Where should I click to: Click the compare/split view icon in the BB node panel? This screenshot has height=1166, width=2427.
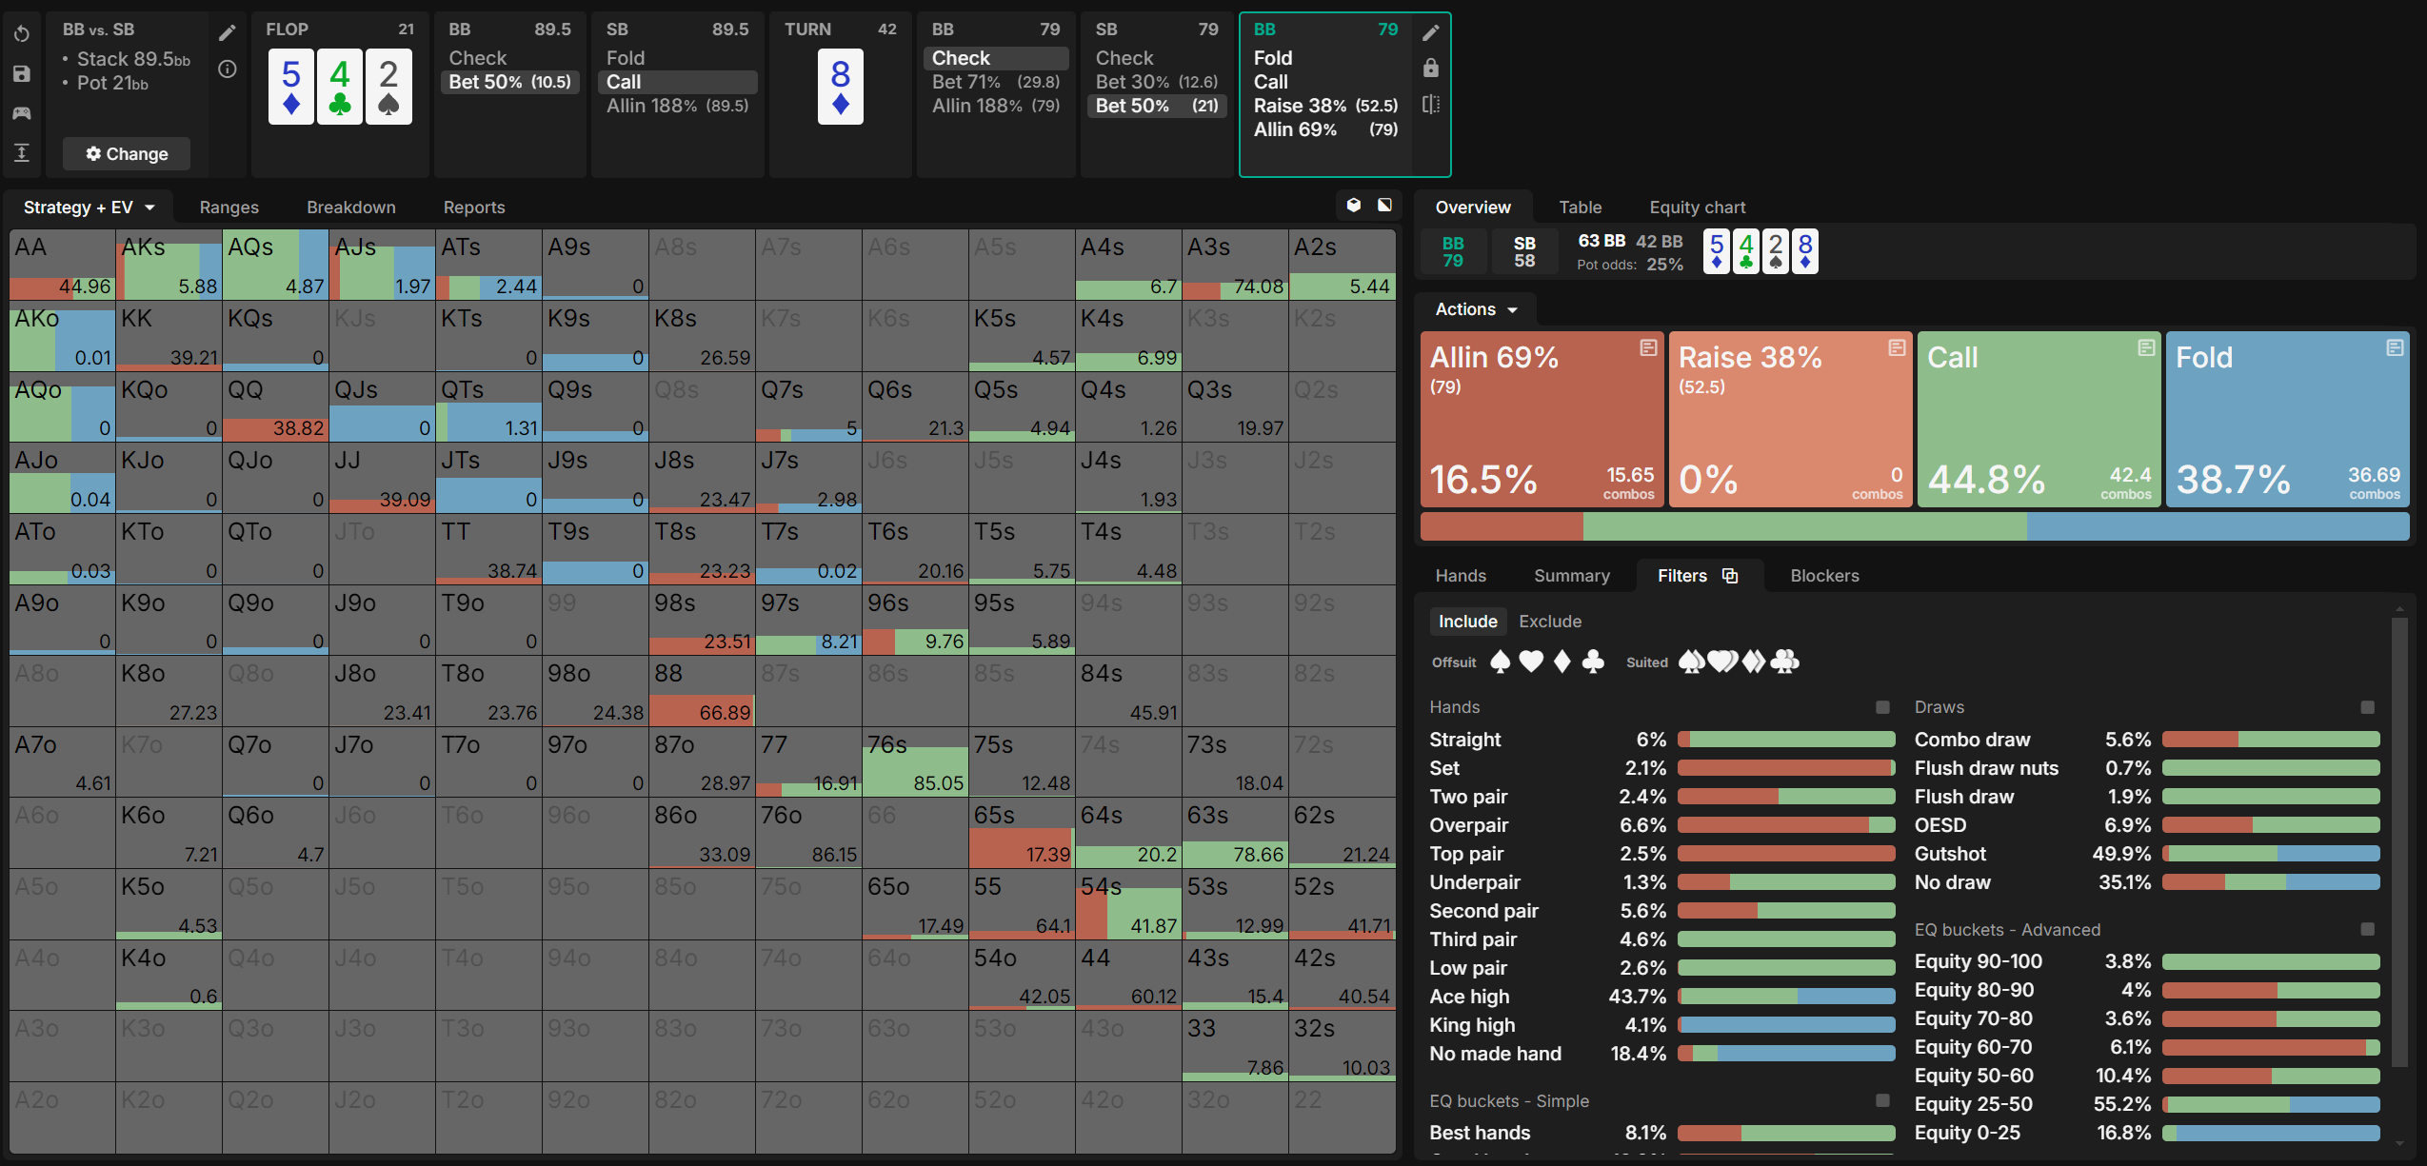coord(1430,105)
